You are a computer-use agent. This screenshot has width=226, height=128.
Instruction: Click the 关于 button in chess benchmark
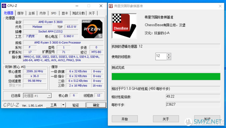coord(166,119)
